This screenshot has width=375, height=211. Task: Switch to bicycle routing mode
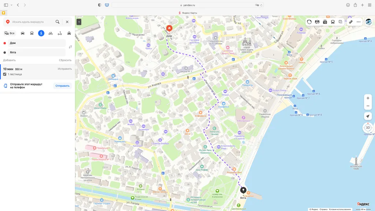tap(51, 33)
